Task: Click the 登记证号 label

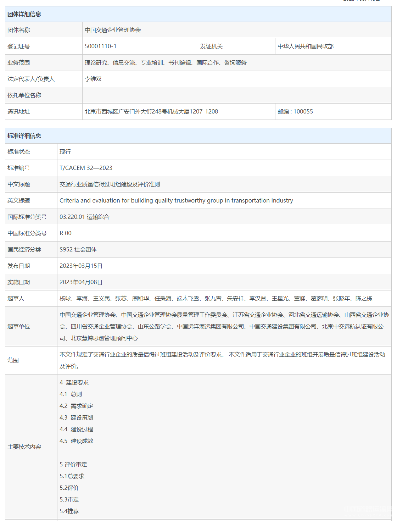Action: tap(19, 46)
